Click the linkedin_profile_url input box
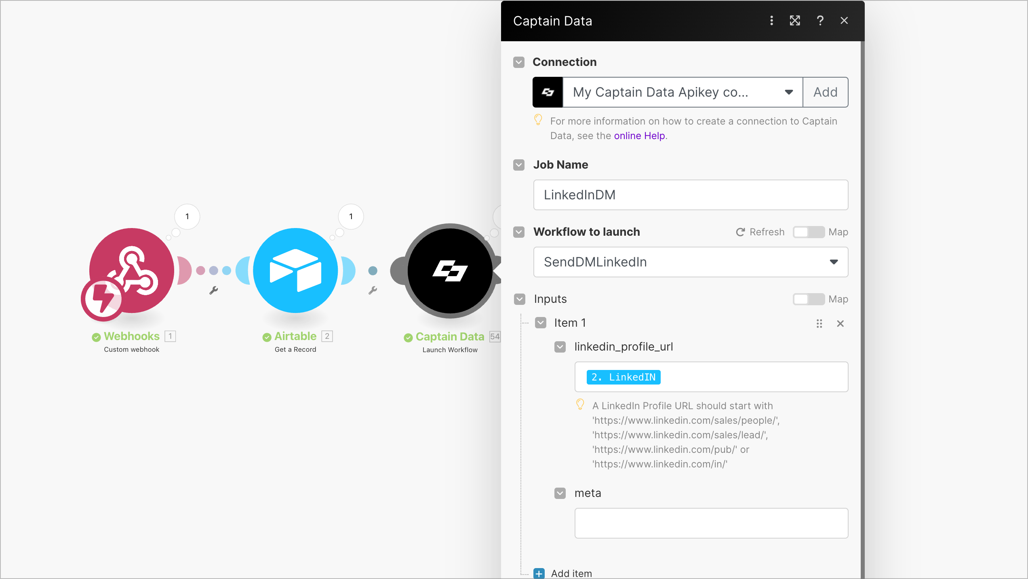Screen dimensions: 1028x579 [711, 377]
